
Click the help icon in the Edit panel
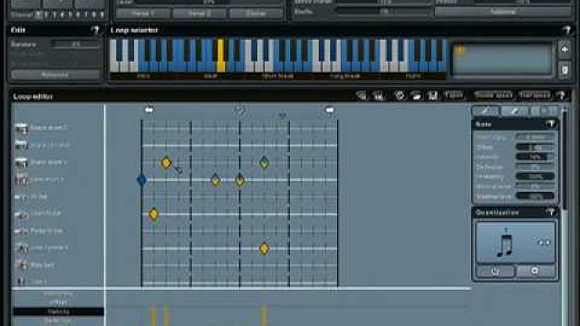[96, 30]
